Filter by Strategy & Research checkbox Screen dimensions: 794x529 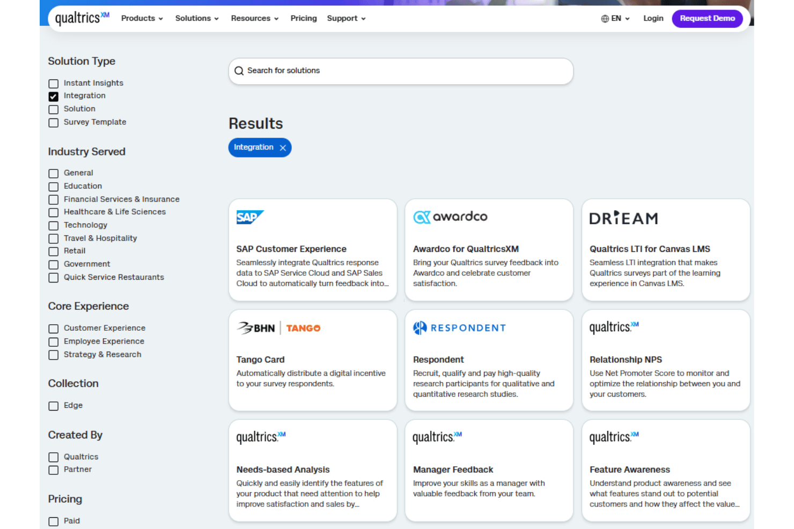click(54, 355)
